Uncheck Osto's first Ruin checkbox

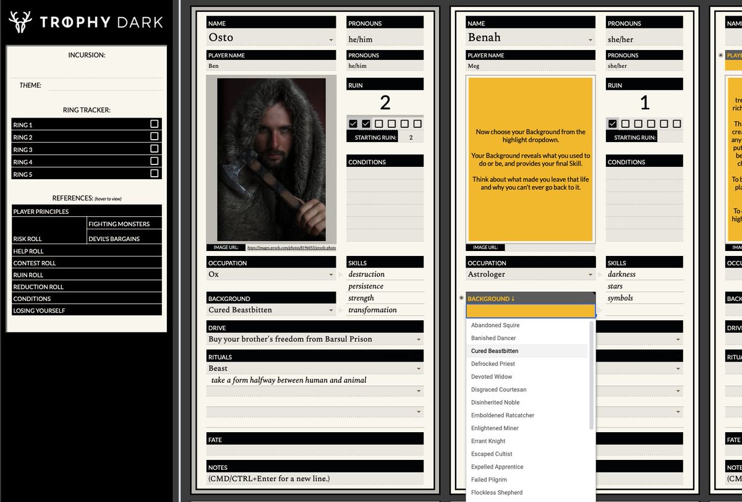(x=353, y=124)
